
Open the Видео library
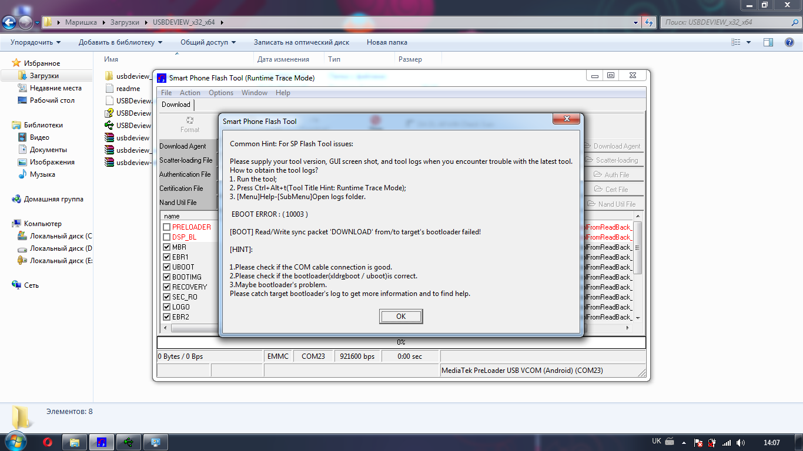(39, 137)
